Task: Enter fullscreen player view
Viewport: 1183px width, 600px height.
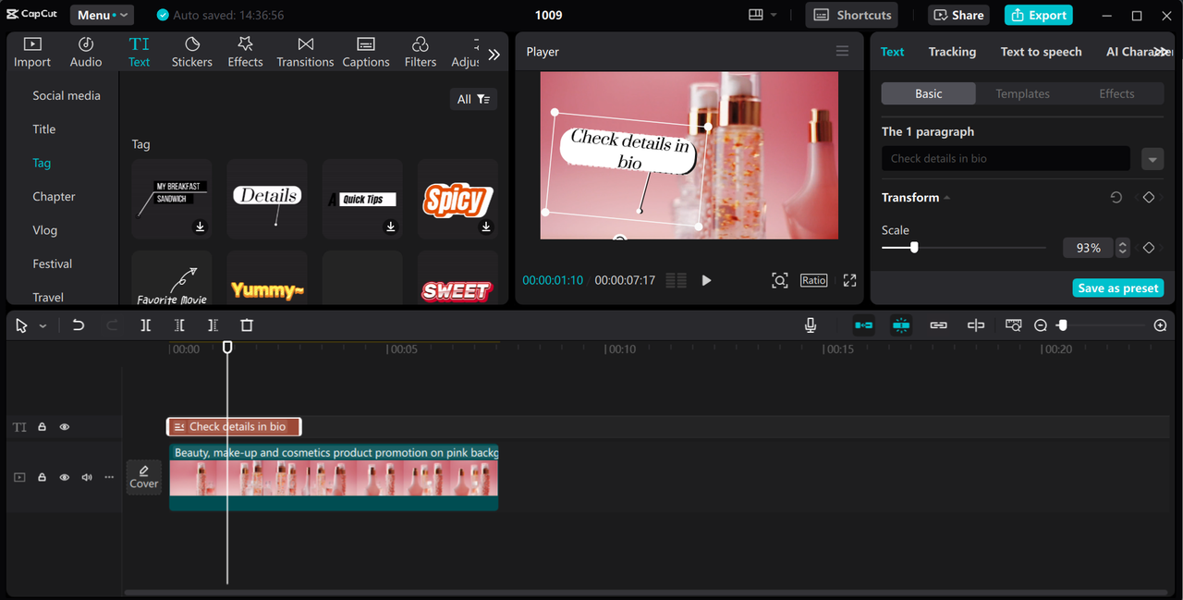Action: click(849, 280)
